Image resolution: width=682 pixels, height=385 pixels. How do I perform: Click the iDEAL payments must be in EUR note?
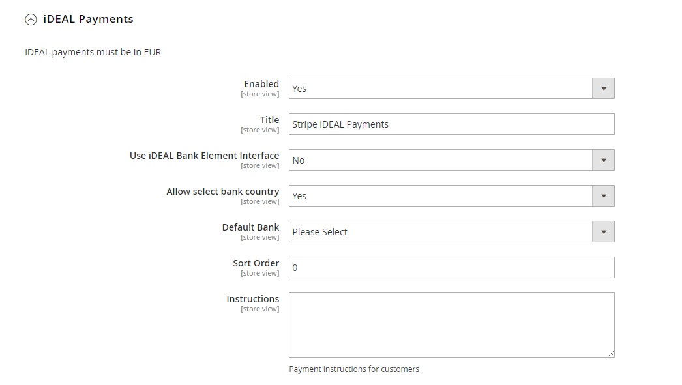coord(93,52)
